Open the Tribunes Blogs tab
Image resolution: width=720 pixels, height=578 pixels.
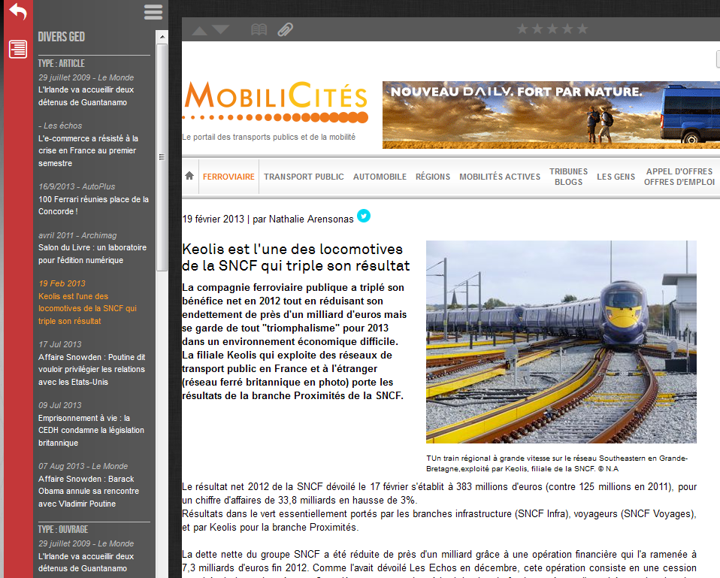pyautogui.click(x=568, y=177)
